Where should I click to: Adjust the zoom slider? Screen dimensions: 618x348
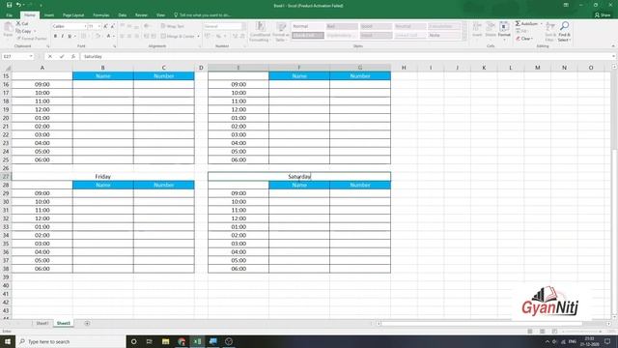coord(582,331)
